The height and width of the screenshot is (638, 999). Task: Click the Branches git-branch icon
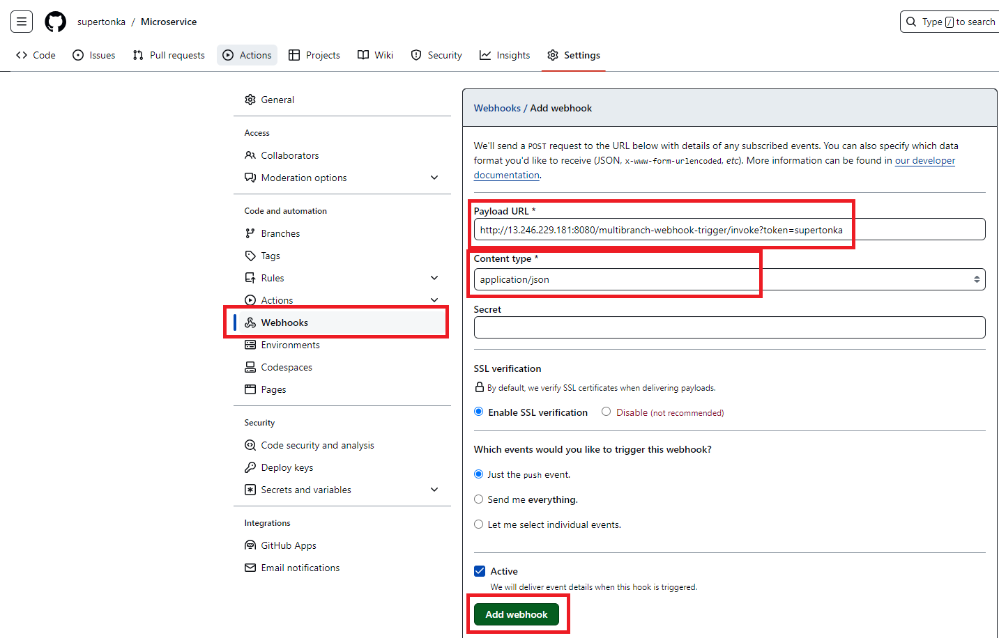point(250,233)
